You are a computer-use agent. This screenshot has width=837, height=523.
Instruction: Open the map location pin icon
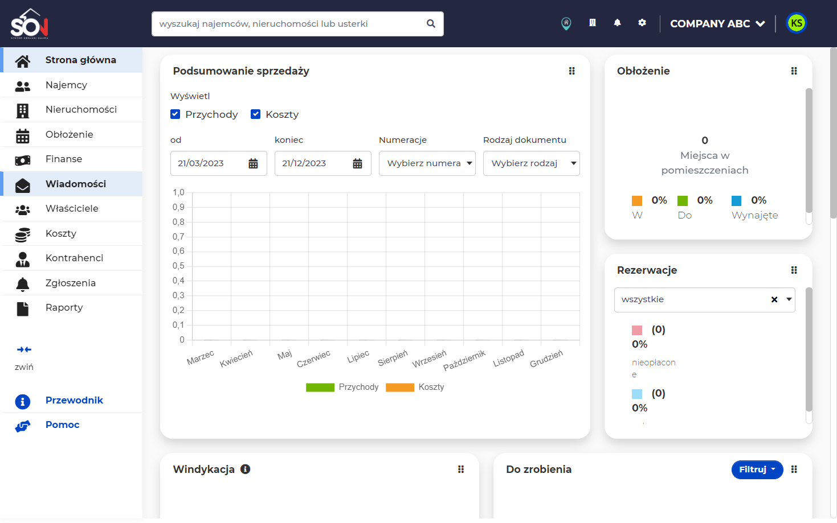566,23
